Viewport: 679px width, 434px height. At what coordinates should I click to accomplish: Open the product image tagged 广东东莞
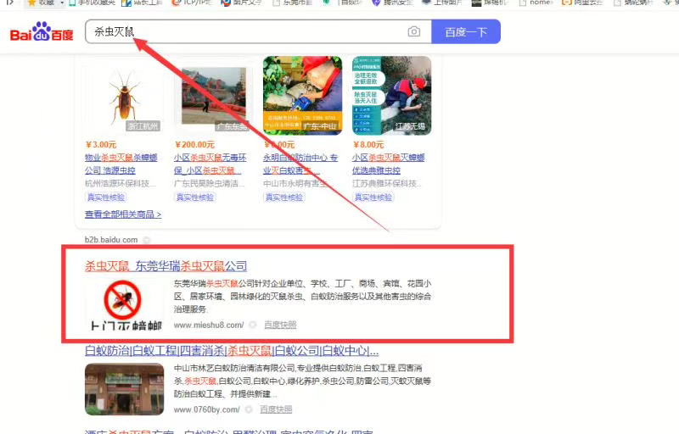(x=213, y=96)
